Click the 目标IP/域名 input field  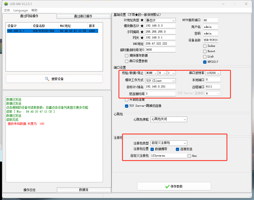click(160, 87)
